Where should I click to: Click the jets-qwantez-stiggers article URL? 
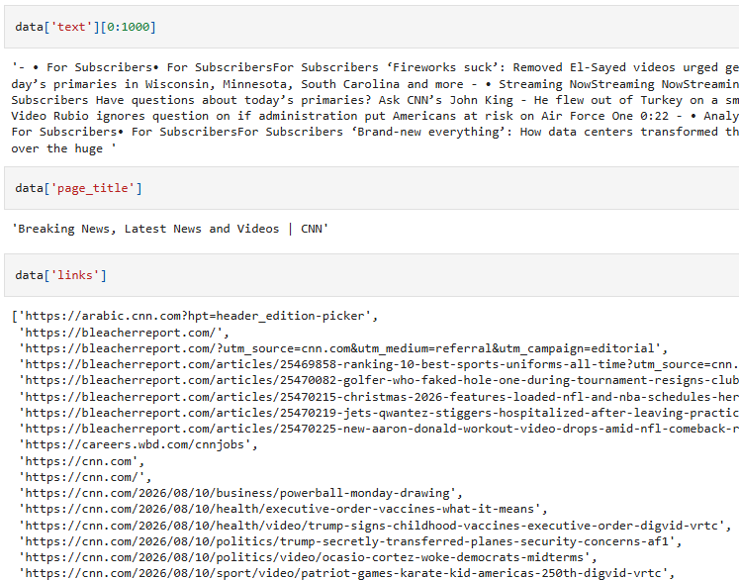click(379, 413)
